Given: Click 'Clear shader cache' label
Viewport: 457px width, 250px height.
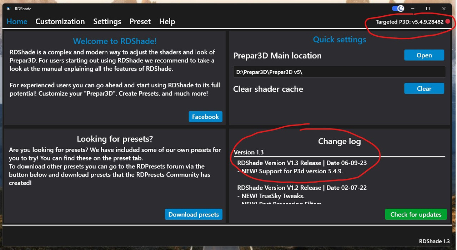Looking at the screenshot, I should point(268,89).
